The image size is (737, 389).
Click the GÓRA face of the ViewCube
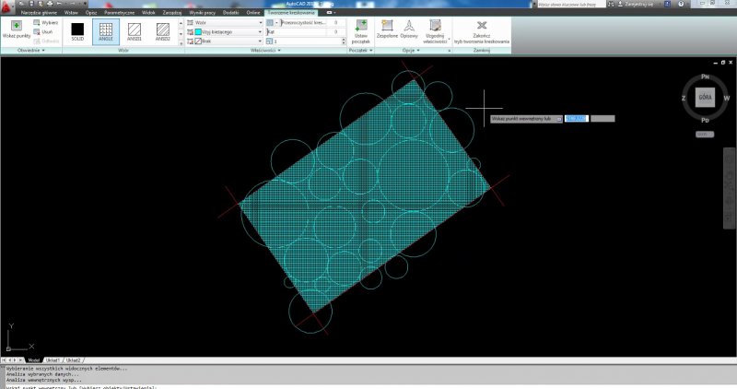[x=705, y=99]
